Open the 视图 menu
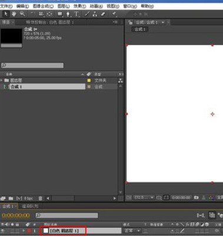 tap(113, 6)
